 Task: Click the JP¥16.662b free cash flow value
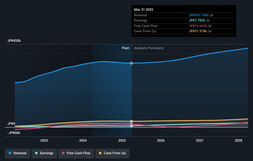(x=198, y=26)
